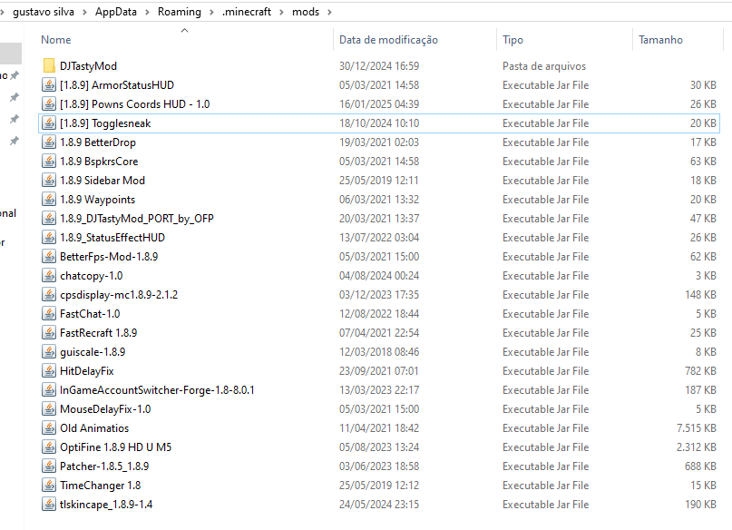Expand the chevron after .minecraft breadcrumb
732x530 pixels.
coord(281,12)
